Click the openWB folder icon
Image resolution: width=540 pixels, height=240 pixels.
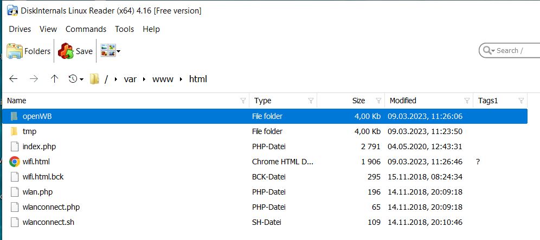pyautogui.click(x=14, y=116)
